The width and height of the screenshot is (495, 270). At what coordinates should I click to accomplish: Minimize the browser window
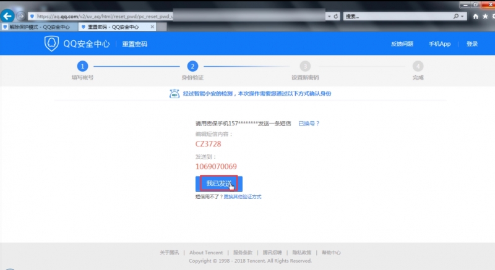click(x=465, y=5)
